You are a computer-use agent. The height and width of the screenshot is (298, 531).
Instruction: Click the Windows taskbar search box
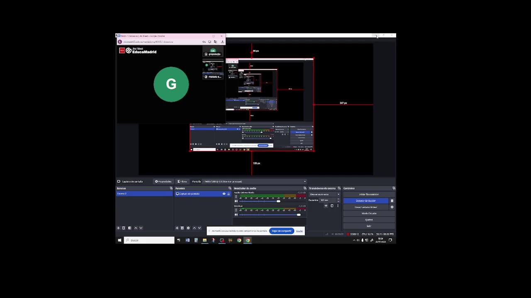(x=149, y=240)
